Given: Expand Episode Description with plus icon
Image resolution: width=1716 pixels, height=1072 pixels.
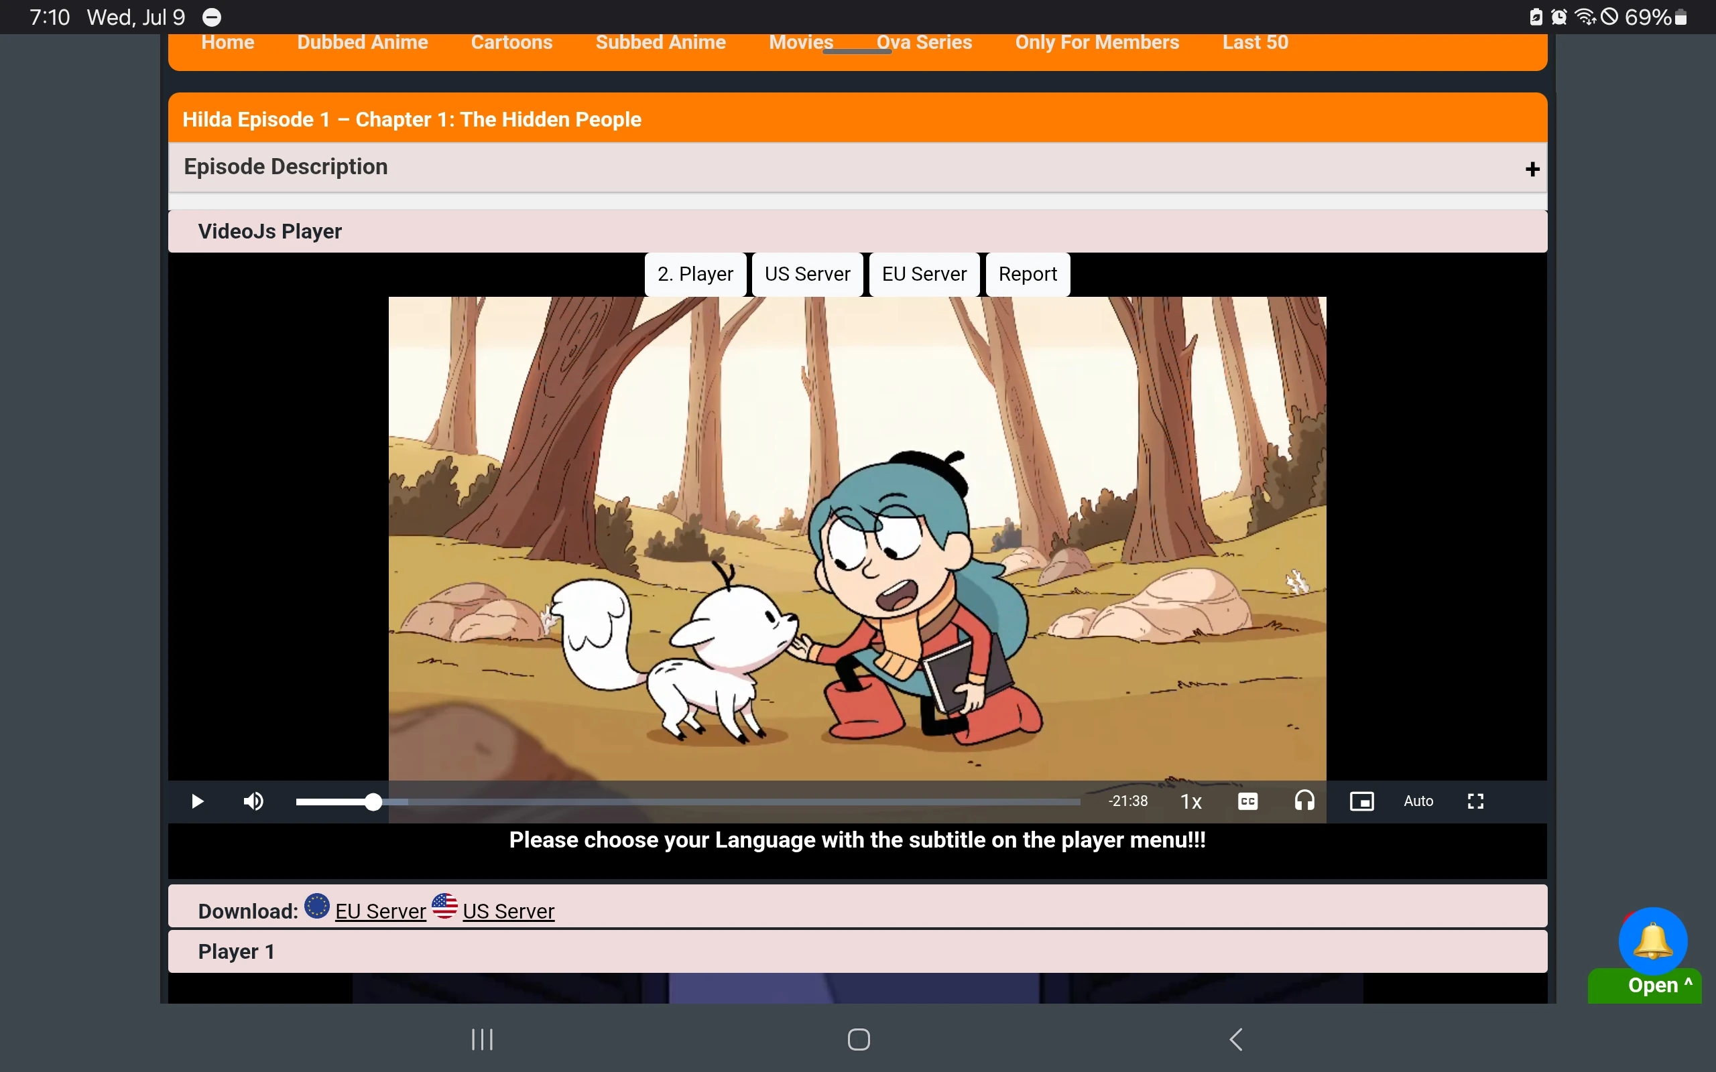Looking at the screenshot, I should [1532, 169].
